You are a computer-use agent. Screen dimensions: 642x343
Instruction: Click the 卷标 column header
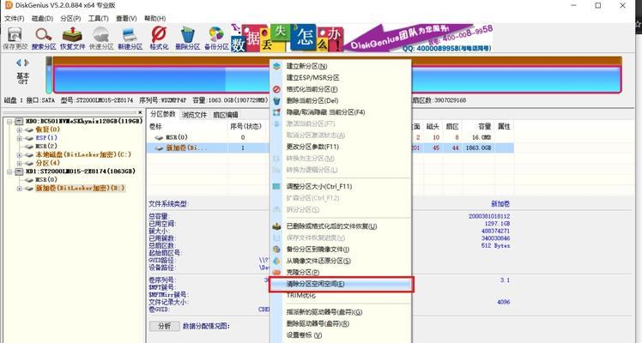[x=155, y=126]
